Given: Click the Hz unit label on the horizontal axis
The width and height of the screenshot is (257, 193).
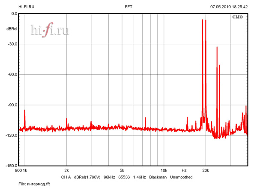Looking at the screenshot, I should [x=184, y=171].
